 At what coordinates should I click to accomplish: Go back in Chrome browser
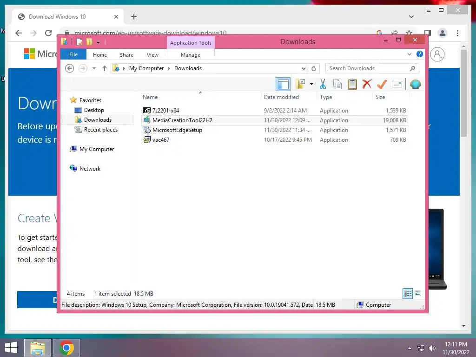19,33
